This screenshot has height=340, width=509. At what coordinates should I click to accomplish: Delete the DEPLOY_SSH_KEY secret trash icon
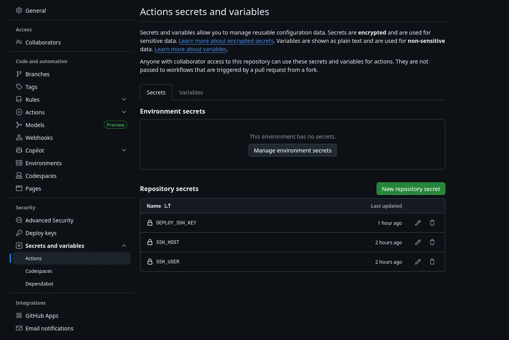point(432,223)
